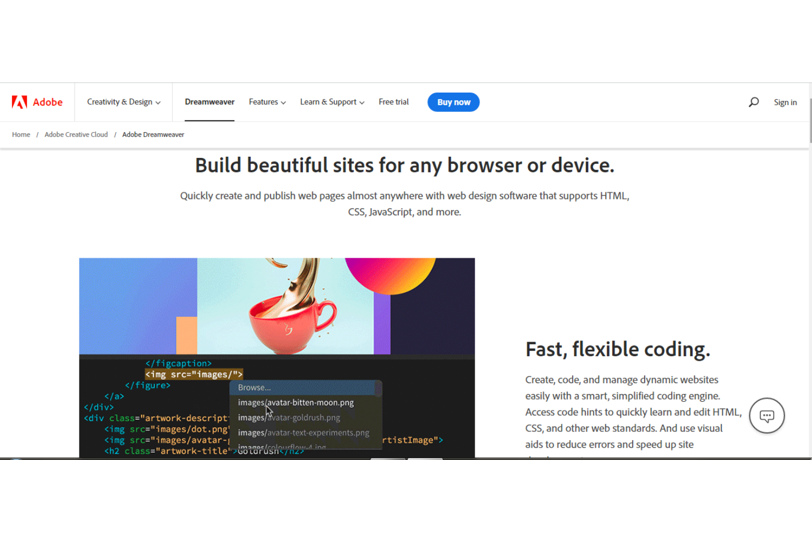Open search with the magnifying glass icon
Image resolution: width=812 pixels, height=541 pixels.
point(754,102)
